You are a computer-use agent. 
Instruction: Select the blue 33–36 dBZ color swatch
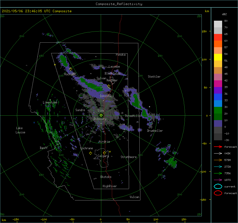click(x=218, y=97)
